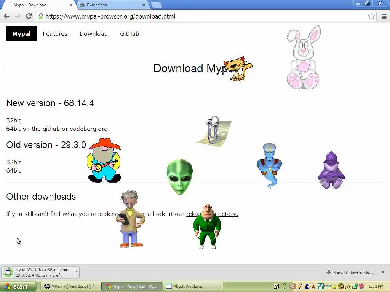Screen dimensions: 390x292
Task: Download the old version 32bit link
Action: [13, 162]
